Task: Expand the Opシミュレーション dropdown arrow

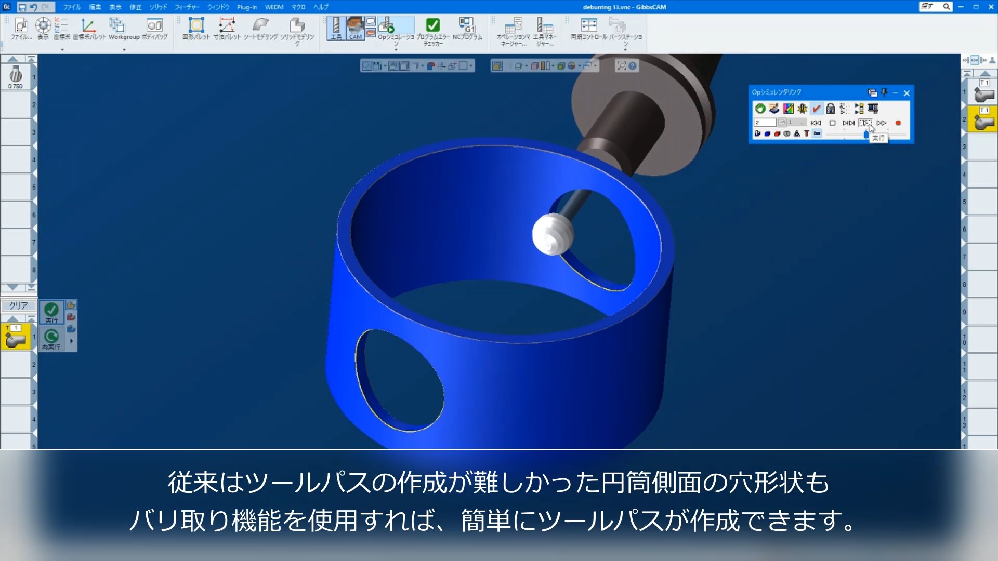Action: pyautogui.click(x=396, y=50)
